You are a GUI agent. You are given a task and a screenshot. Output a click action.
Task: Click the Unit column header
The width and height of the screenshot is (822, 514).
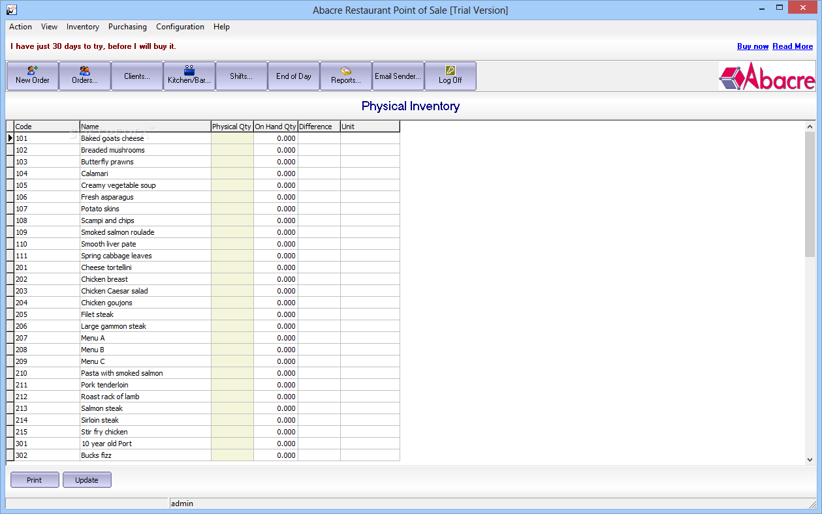pyautogui.click(x=370, y=127)
